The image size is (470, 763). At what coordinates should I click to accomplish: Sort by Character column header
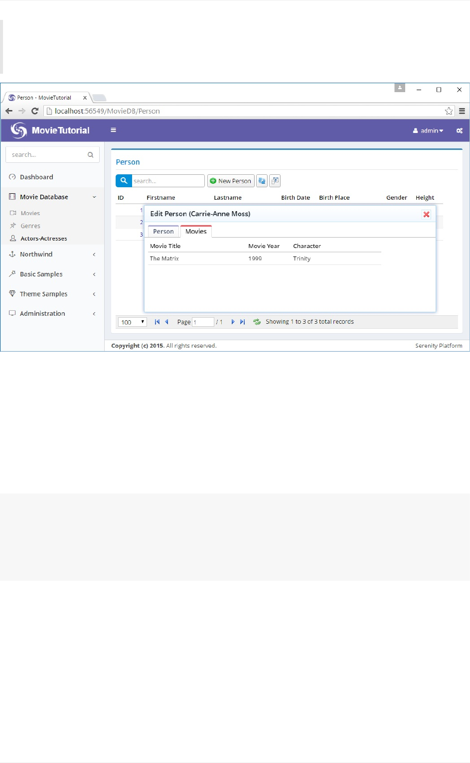[x=307, y=246]
